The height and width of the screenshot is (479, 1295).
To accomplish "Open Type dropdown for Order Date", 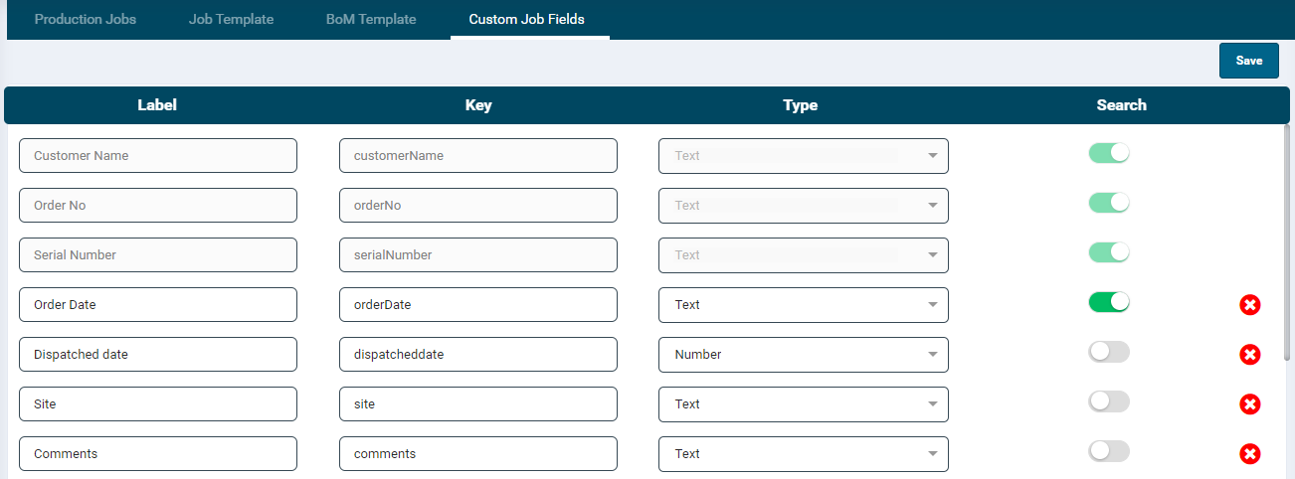I will pos(803,305).
